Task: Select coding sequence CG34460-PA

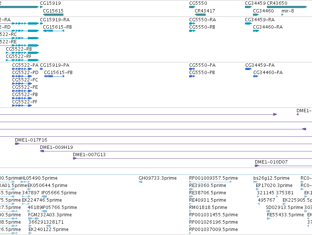Action: tap(268, 73)
